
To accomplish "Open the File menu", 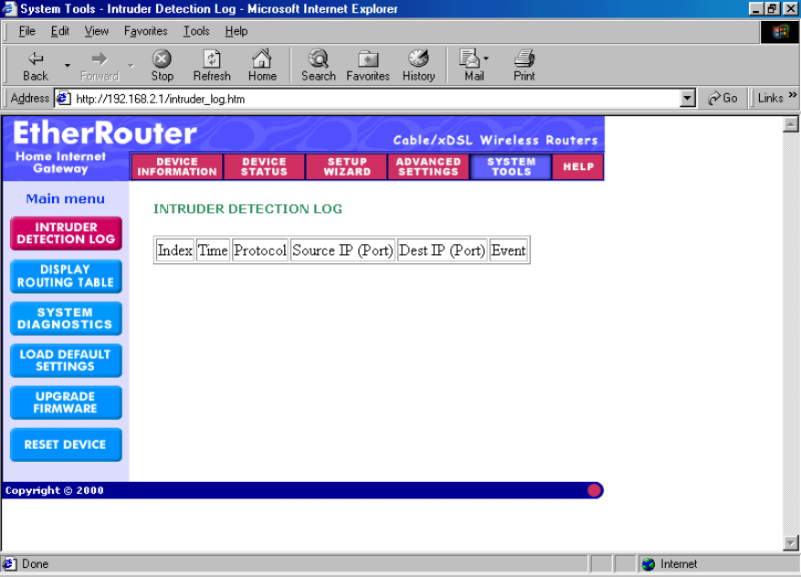I will (26, 31).
